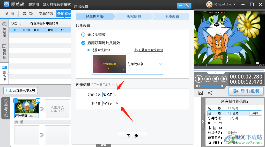Image resolution: width=265 pixels, height=147 pixels.
Task: Open the 下载更多片头特效 link
Action: (151, 50)
